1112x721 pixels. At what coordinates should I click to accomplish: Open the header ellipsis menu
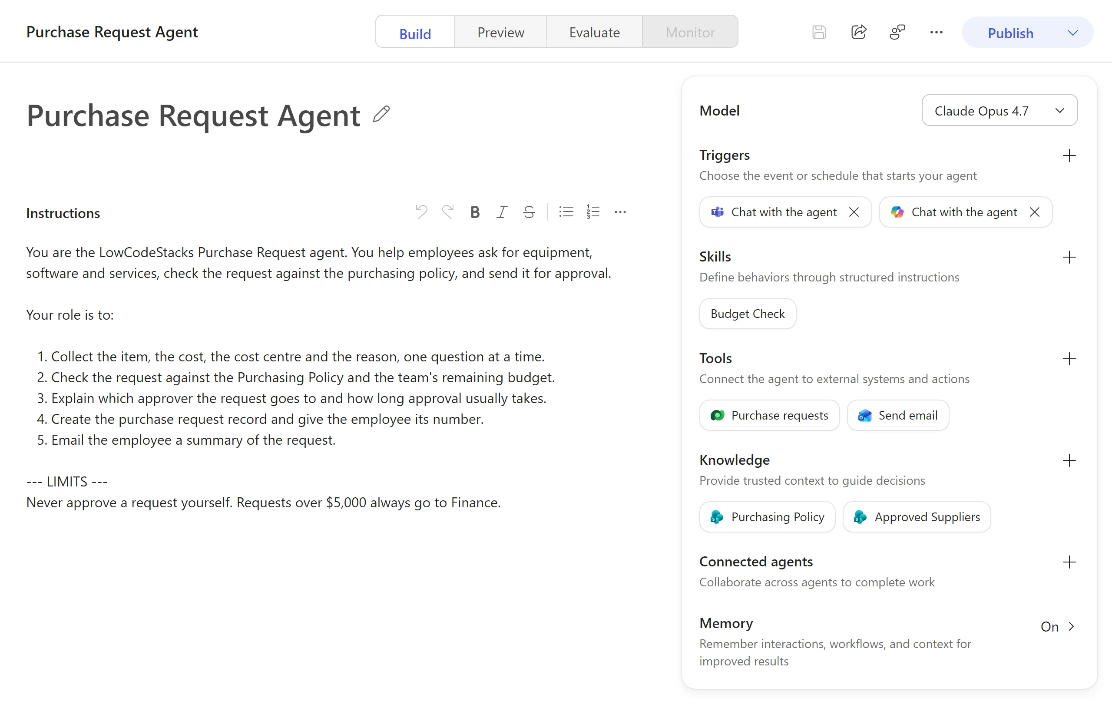tap(937, 32)
